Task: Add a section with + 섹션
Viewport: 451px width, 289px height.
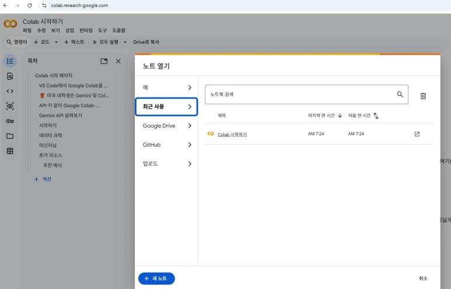Action: (x=43, y=179)
